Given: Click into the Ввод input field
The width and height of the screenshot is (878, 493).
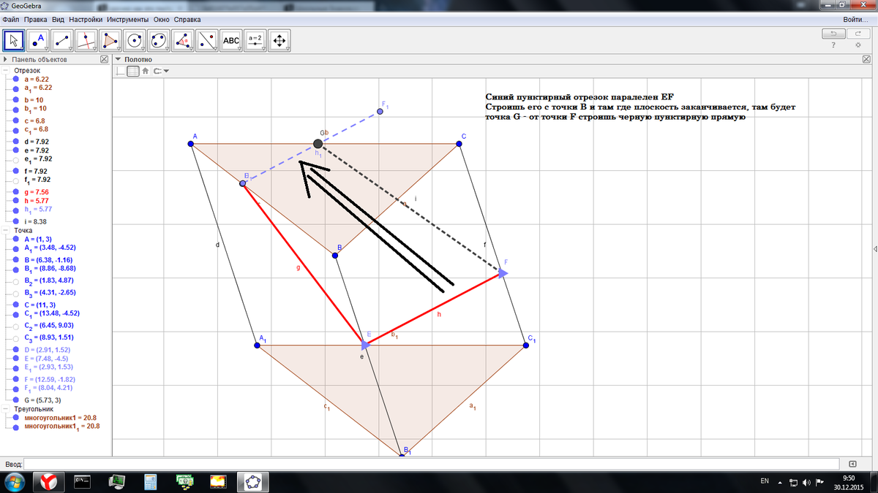Looking at the screenshot, I should point(432,464).
